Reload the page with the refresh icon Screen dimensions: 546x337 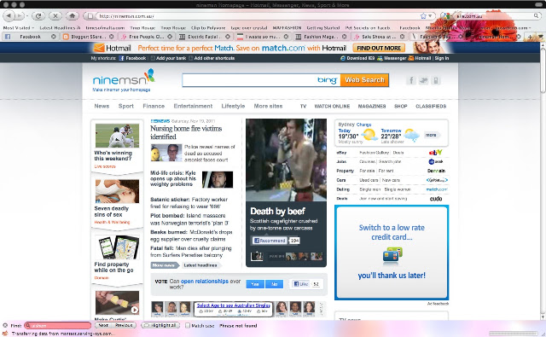point(38,15)
